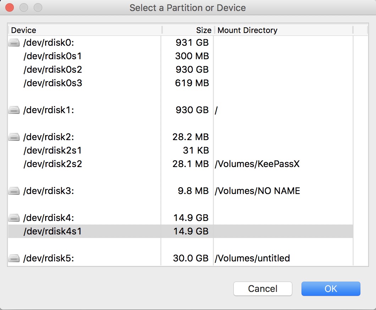This screenshot has width=376, height=310.
Task: Click the drive icon beside /dev/rdisk2
Action: (x=14, y=137)
